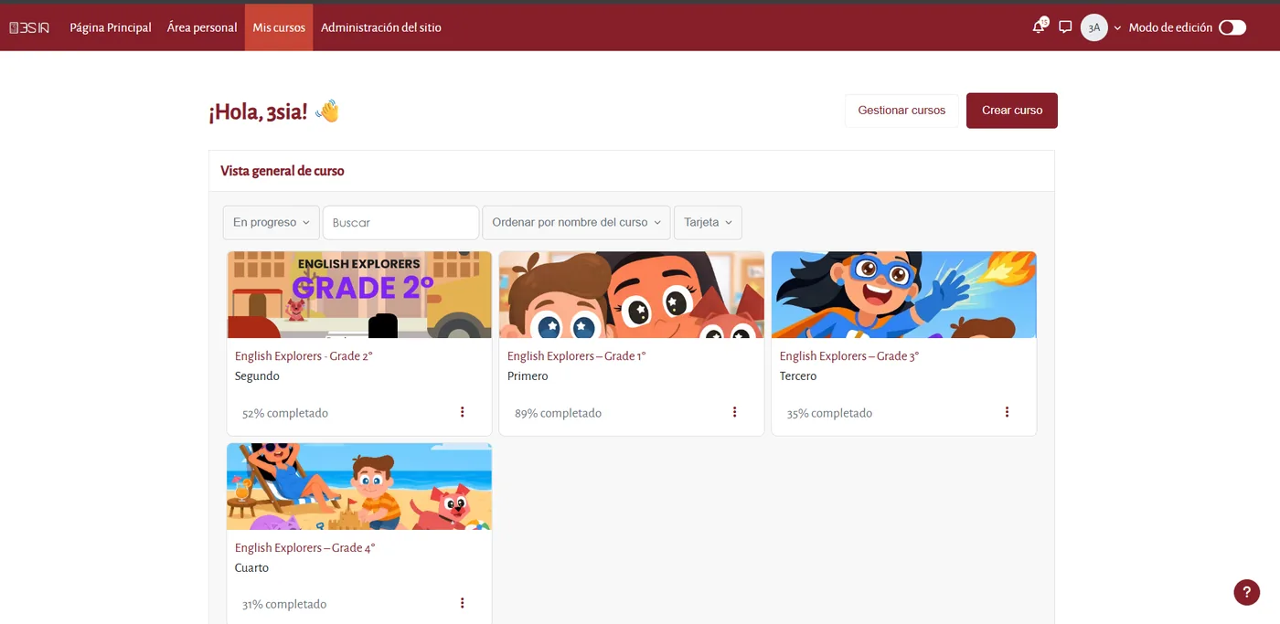This screenshot has width=1280, height=624.
Task: Toggle the Modo de edición switch
Action: point(1232,27)
